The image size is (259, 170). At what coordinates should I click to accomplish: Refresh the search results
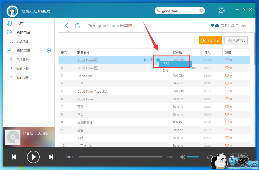click(x=77, y=26)
